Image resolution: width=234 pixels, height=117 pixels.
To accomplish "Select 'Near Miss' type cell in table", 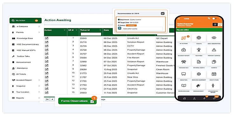I will (133, 77).
